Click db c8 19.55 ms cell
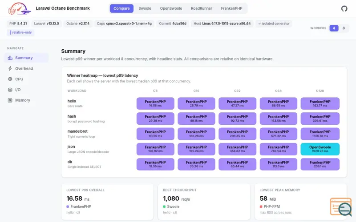The width and height of the screenshot is (356, 222). 155,164
